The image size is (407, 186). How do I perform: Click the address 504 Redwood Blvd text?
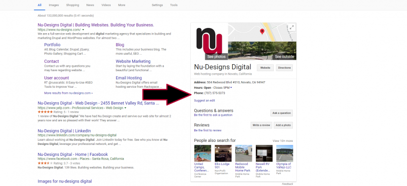(x=236, y=82)
